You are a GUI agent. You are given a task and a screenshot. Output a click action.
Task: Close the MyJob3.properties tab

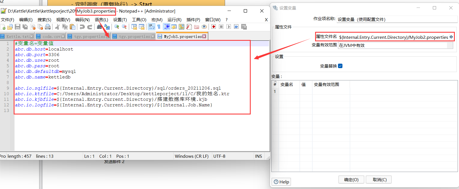pos(204,37)
